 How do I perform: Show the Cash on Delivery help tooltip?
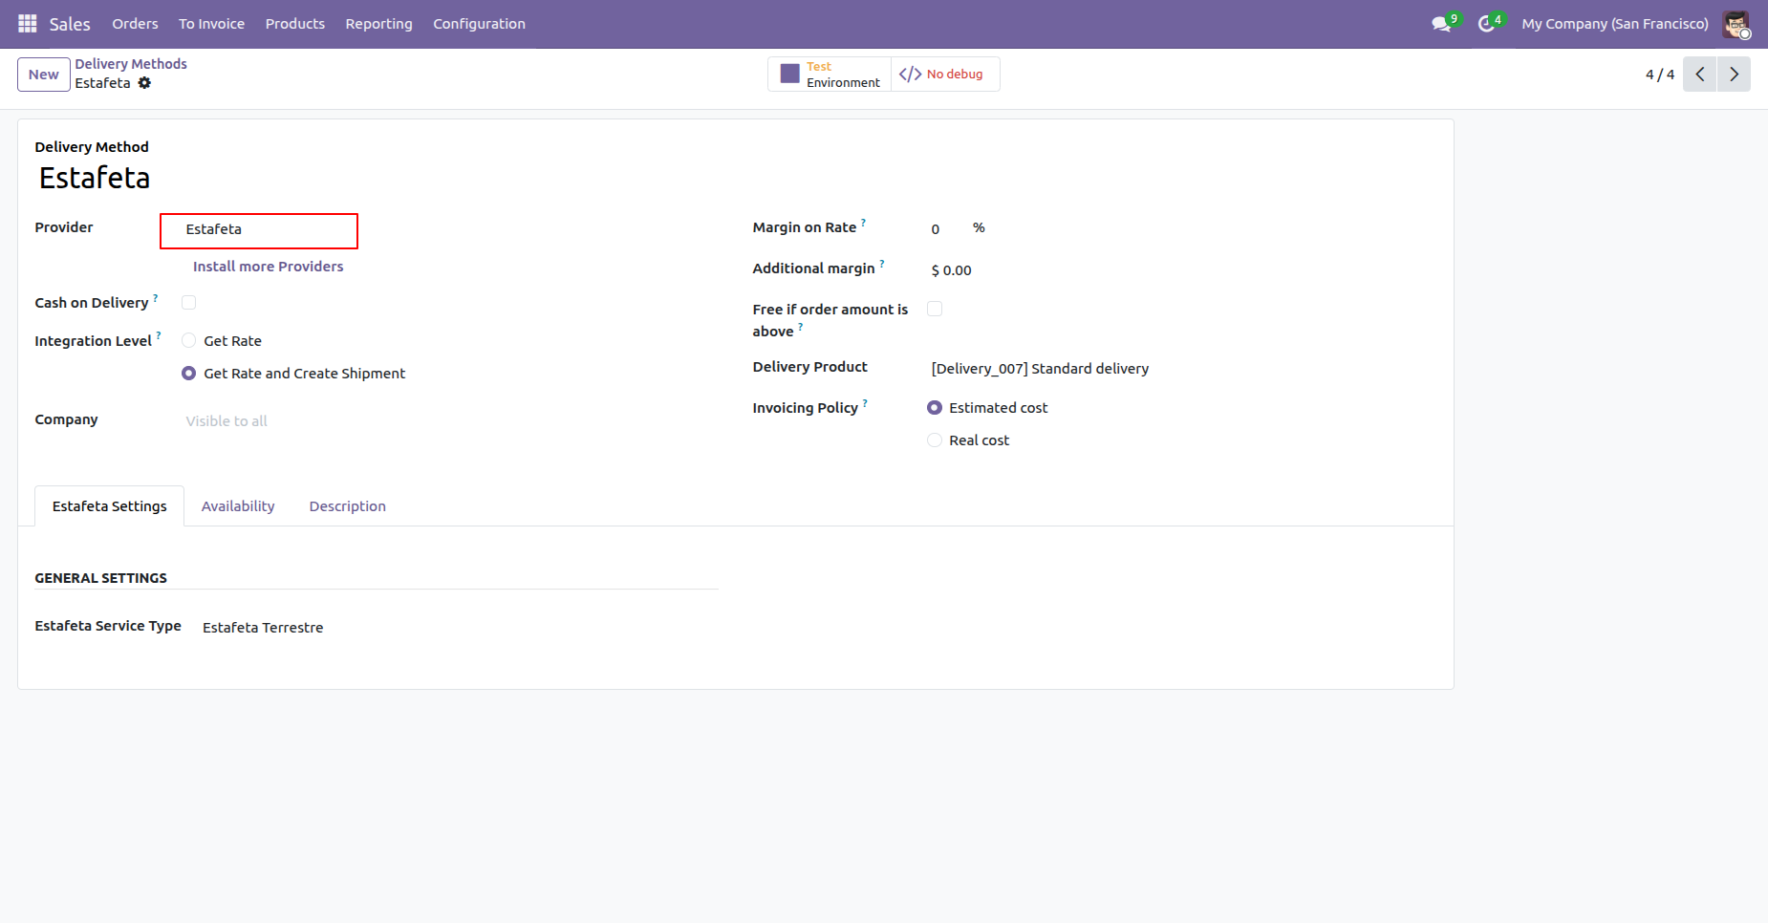pos(156,298)
